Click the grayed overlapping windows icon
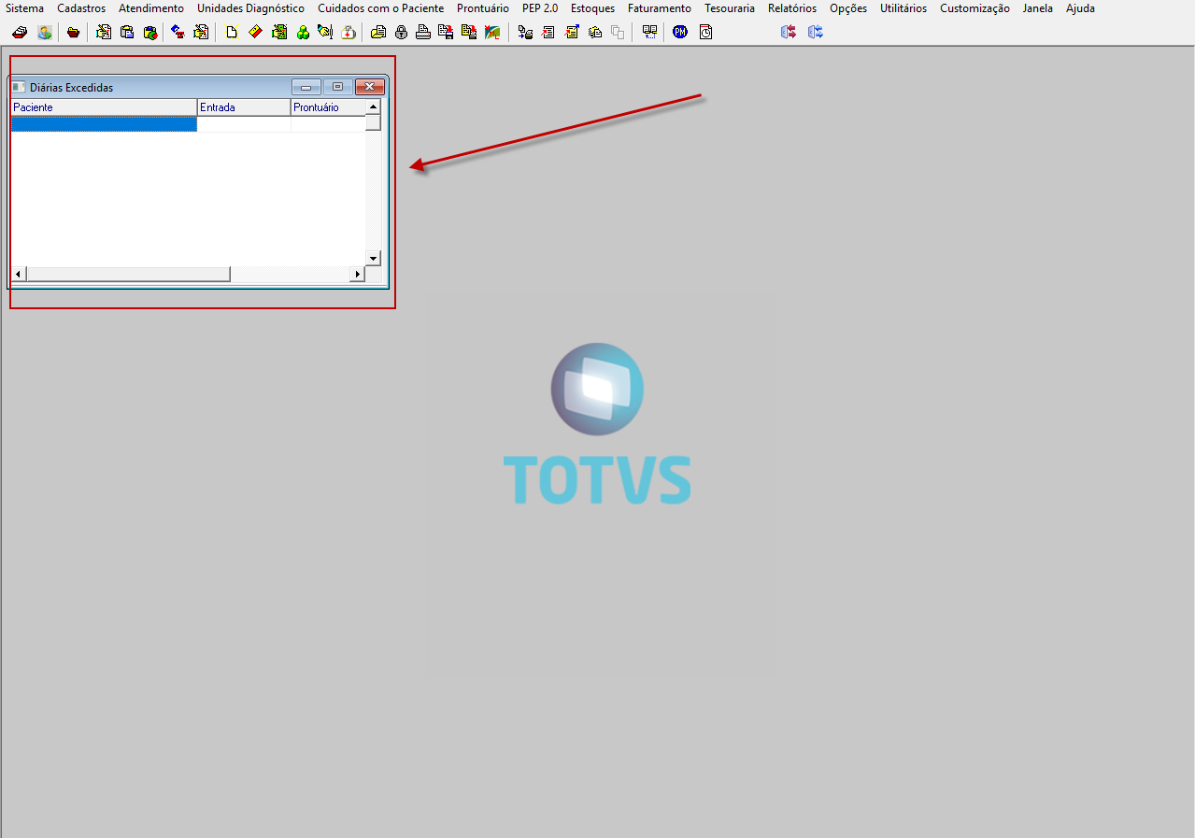This screenshot has height=838, width=1195. [x=618, y=32]
